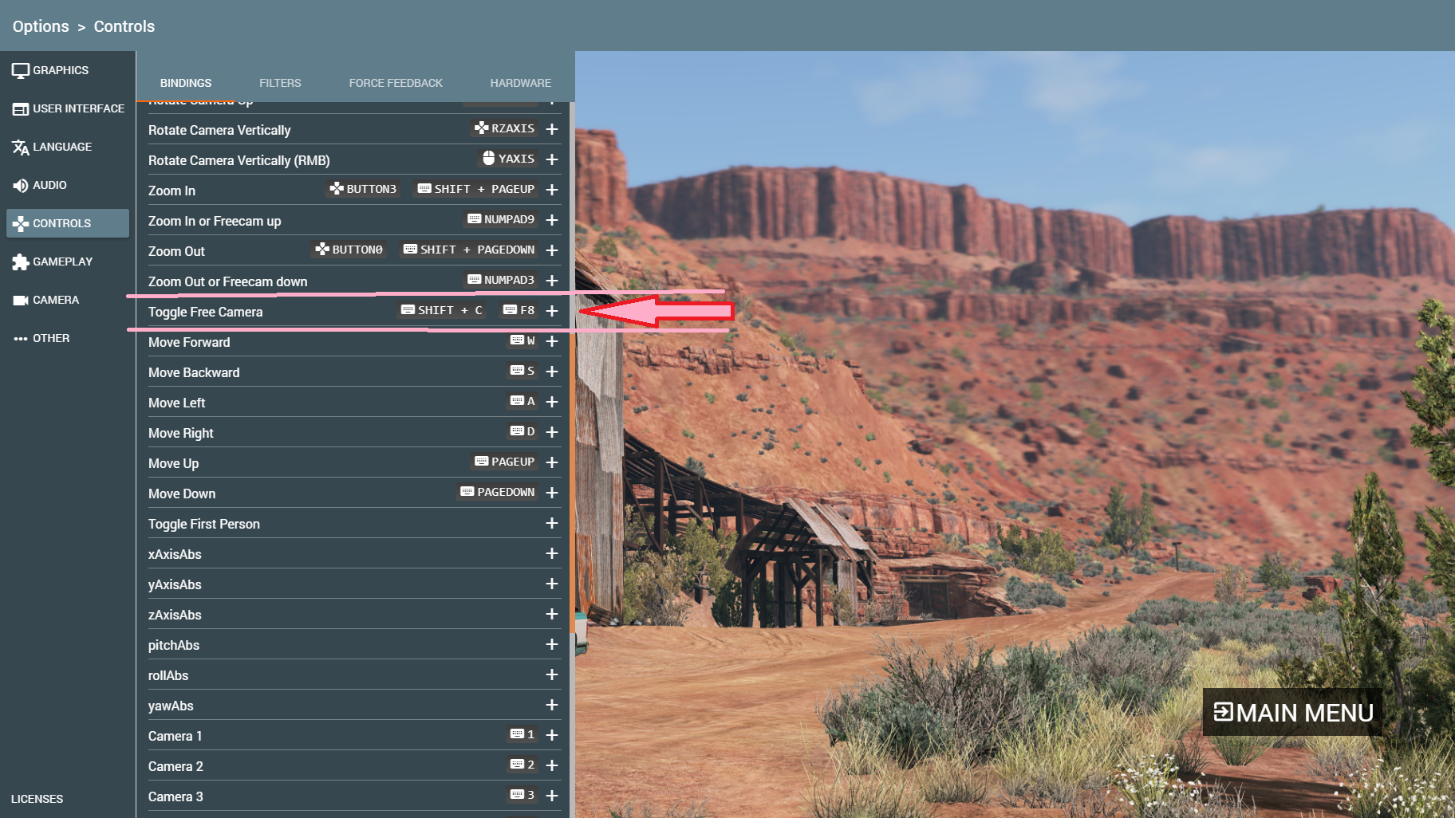Add binding for Toggle First Person
This screenshot has width=1455, height=818.
click(x=552, y=523)
